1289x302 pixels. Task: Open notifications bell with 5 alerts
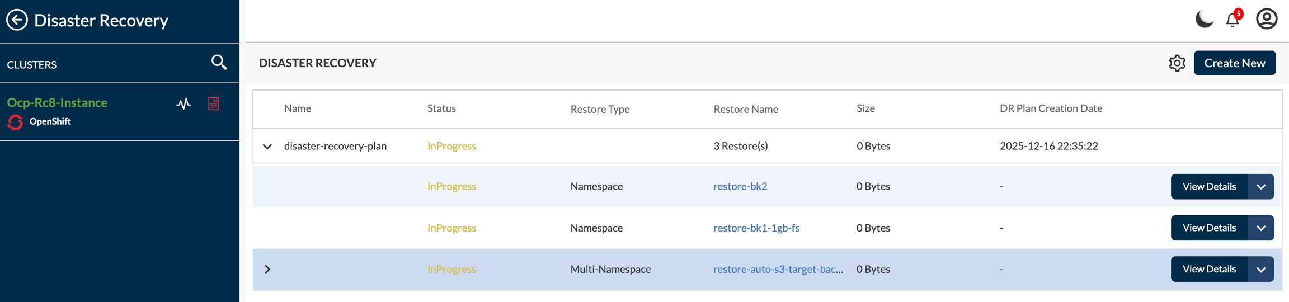[x=1232, y=20]
